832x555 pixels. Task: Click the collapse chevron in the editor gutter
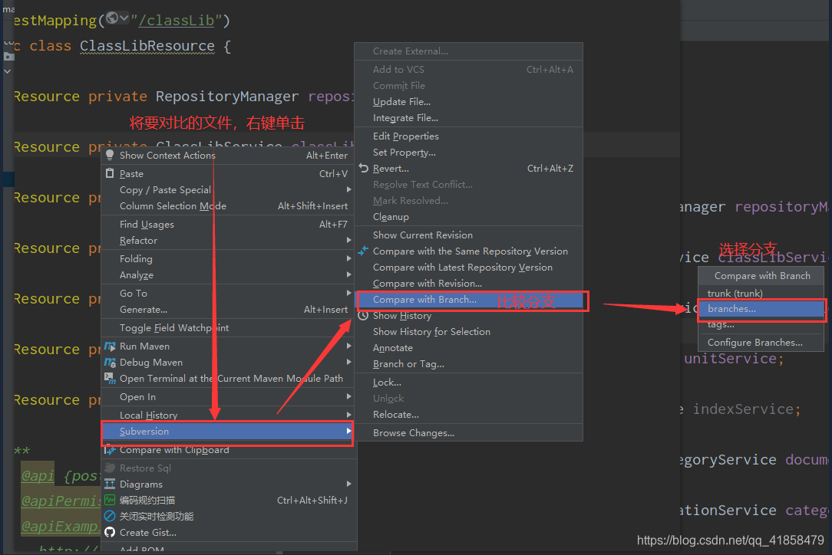point(8,71)
